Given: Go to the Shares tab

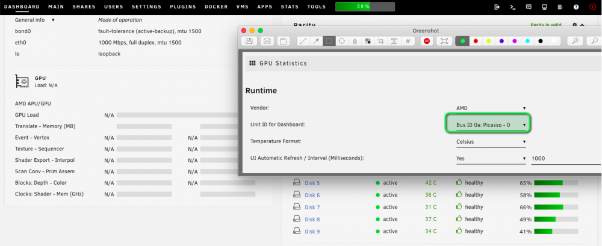Looking at the screenshot, I should [84, 7].
